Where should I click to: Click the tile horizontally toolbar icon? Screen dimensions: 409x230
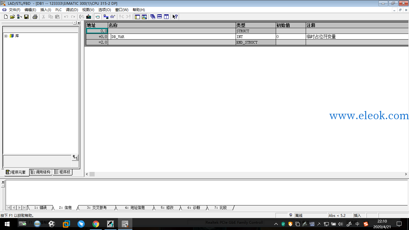click(x=160, y=17)
